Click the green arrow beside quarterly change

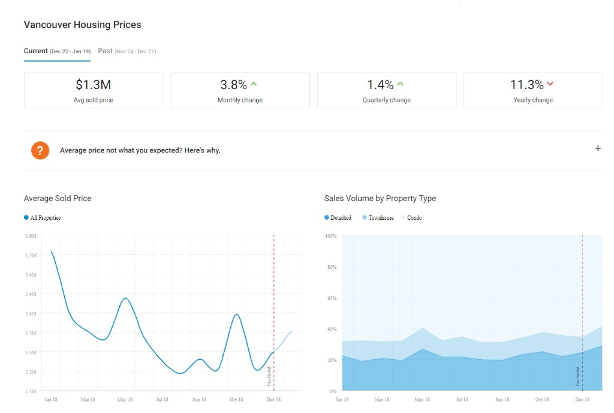coord(401,84)
